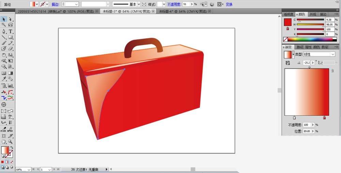This screenshot has height=173, width=341.
Task: Open the 描边 panel tab
Action: (x=323, y=14)
